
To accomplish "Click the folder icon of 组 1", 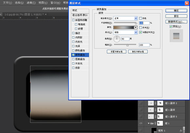I will click(x=152, y=123).
